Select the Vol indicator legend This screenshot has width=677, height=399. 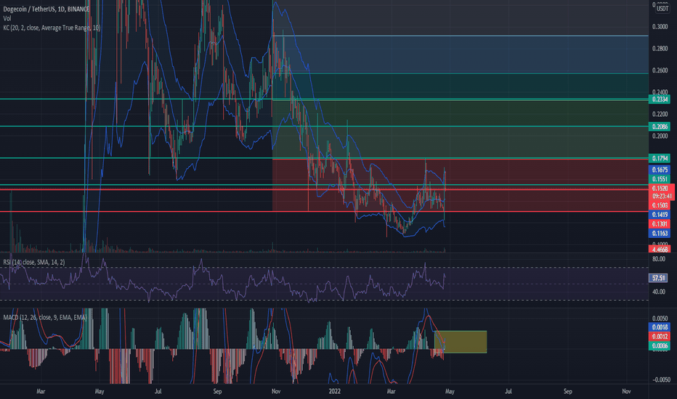pyautogui.click(x=7, y=19)
